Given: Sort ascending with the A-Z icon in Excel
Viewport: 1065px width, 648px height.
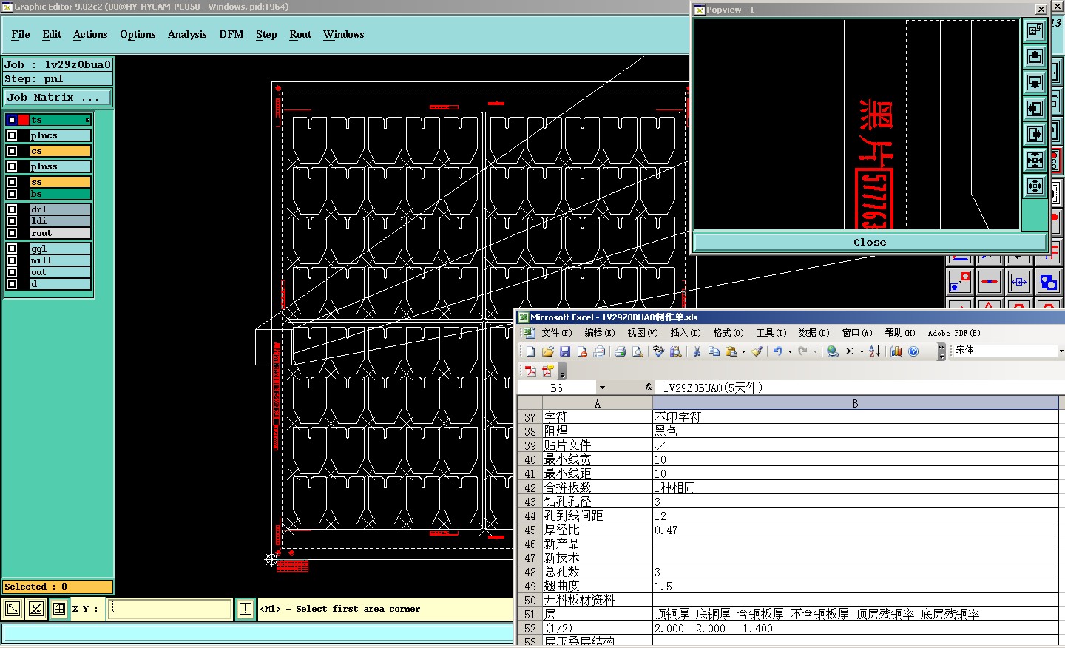Looking at the screenshot, I should (x=874, y=351).
